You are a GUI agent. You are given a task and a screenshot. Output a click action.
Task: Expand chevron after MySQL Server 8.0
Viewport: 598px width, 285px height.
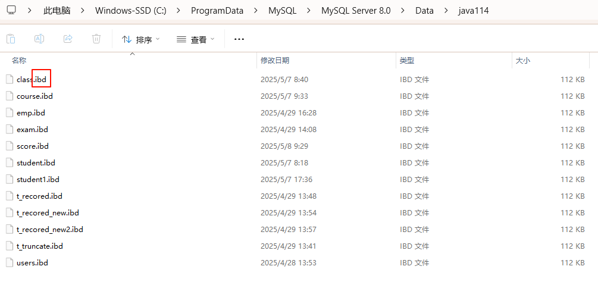(403, 11)
